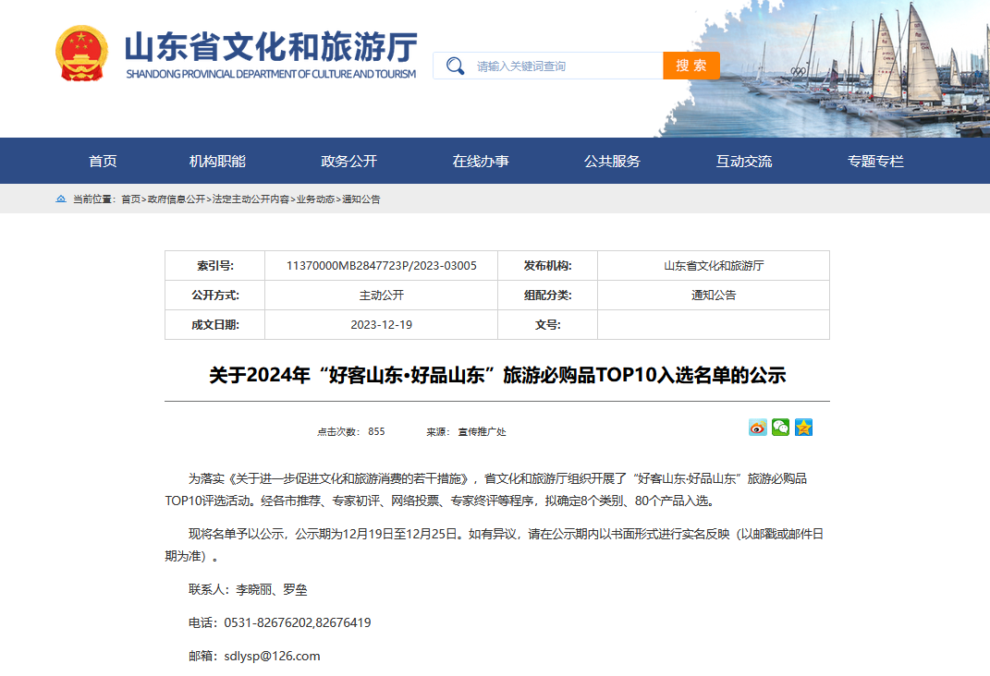990x676 pixels.
Task: Click the national emblem logo
Action: (x=81, y=54)
